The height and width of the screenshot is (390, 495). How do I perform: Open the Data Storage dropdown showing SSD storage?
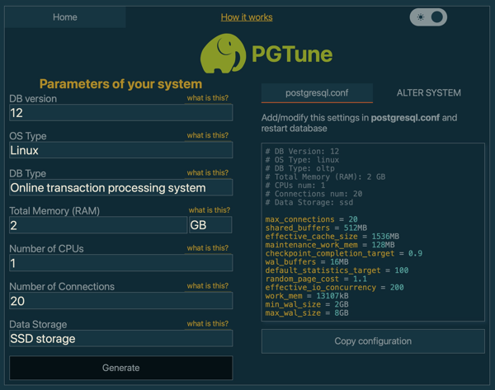(x=121, y=339)
